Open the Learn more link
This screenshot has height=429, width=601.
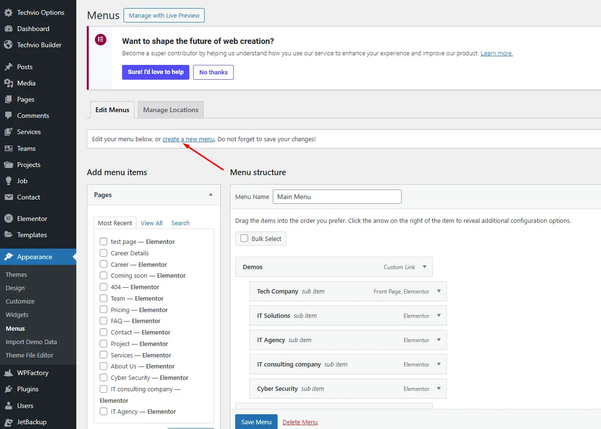(497, 53)
